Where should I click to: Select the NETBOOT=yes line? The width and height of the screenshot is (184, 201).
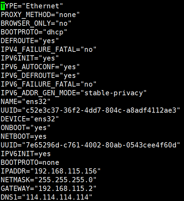click(23, 136)
